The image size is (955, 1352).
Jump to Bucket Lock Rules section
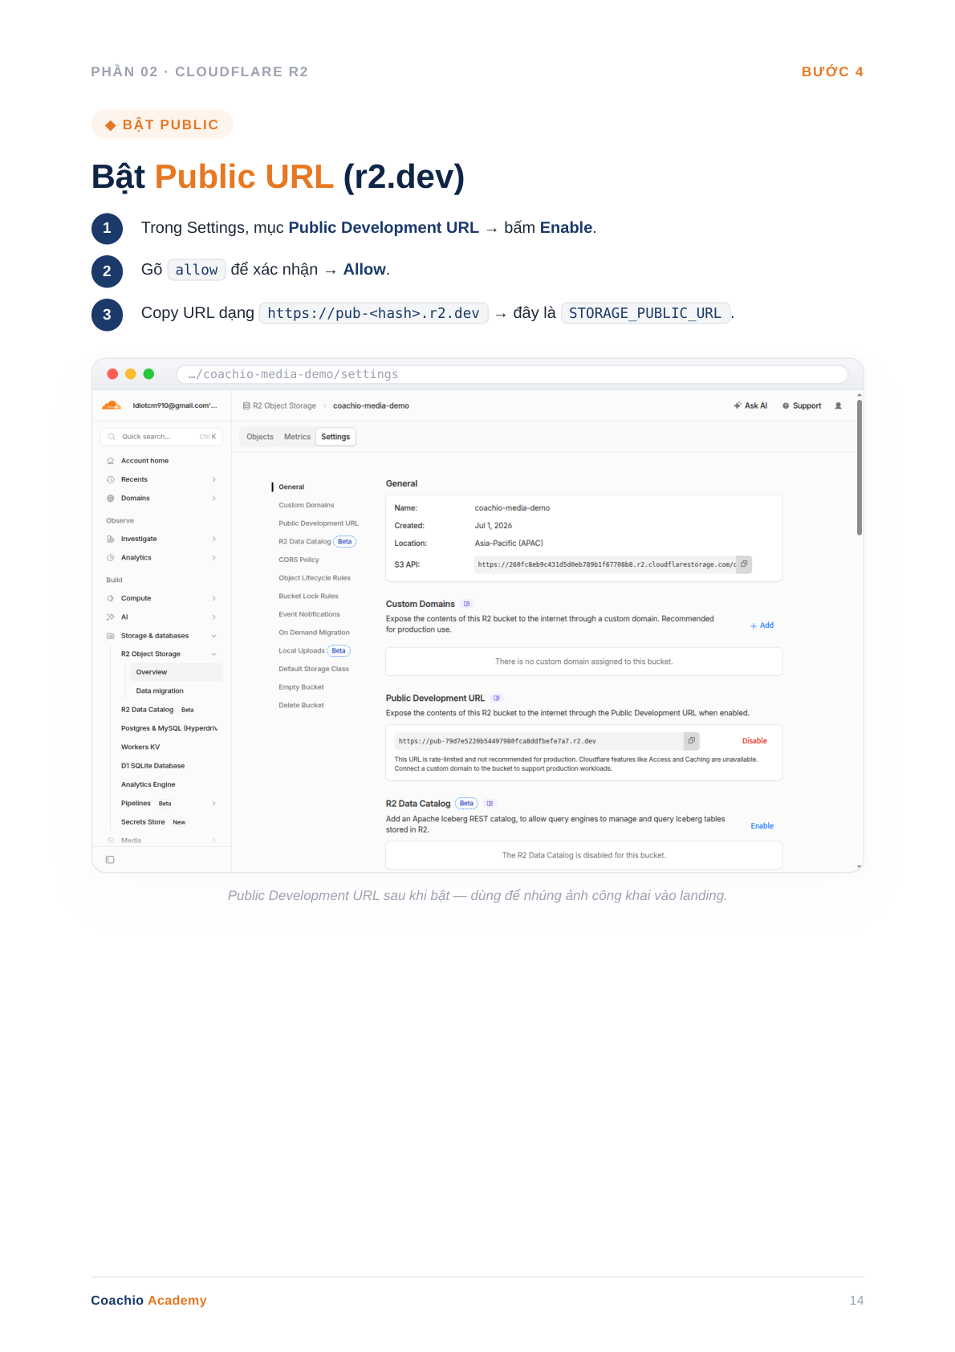[308, 597]
